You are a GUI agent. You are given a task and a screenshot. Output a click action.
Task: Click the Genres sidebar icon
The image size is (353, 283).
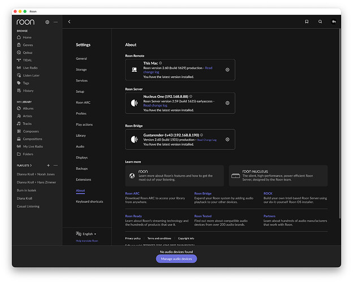point(19,45)
